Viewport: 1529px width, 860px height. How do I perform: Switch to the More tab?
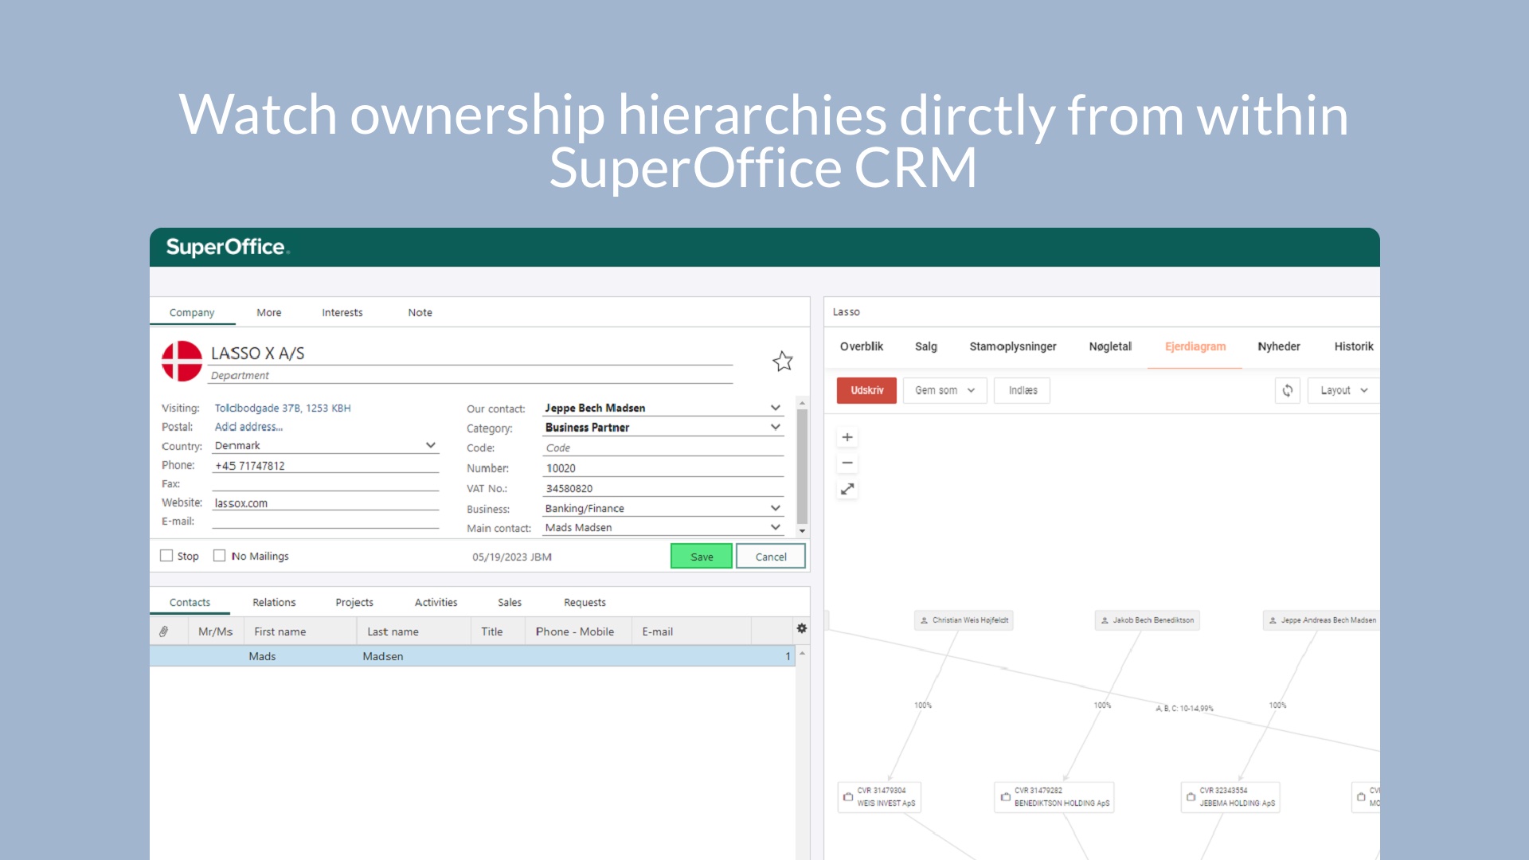[269, 313]
